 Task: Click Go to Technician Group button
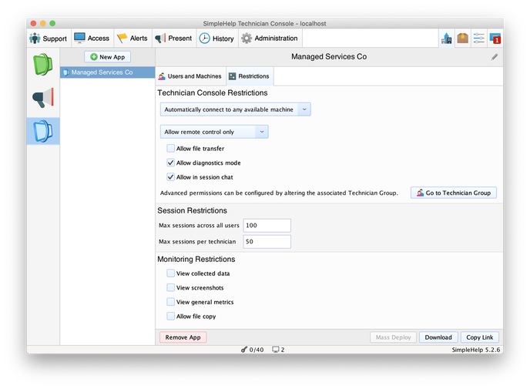(454, 193)
